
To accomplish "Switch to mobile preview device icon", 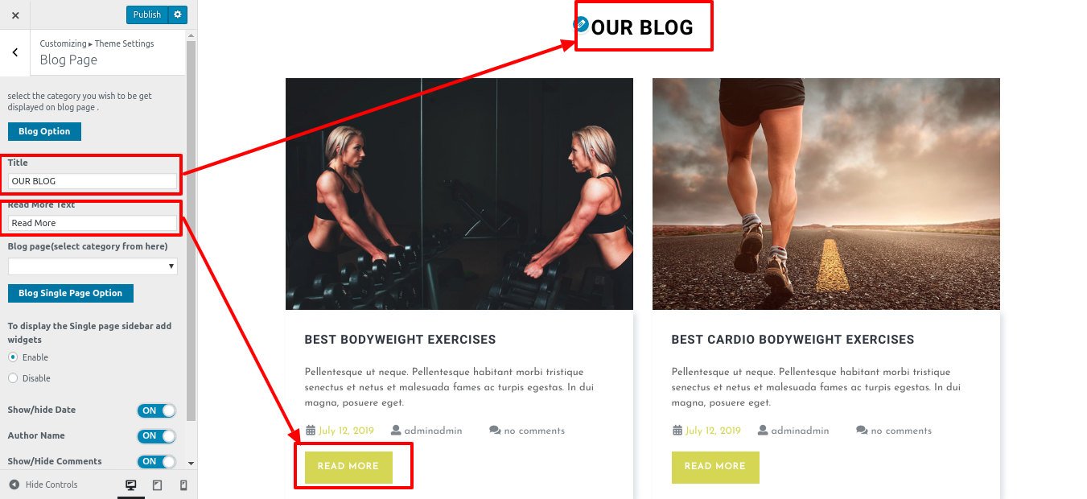I will pyautogui.click(x=183, y=485).
